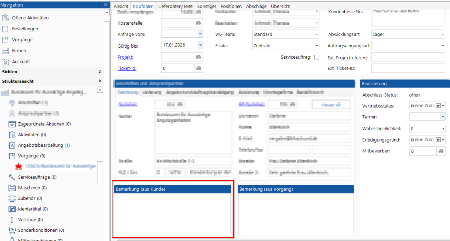Expand the VK-Team Standard dropdown
The height and width of the screenshot is (241, 450).
click(x=316, y=34)
